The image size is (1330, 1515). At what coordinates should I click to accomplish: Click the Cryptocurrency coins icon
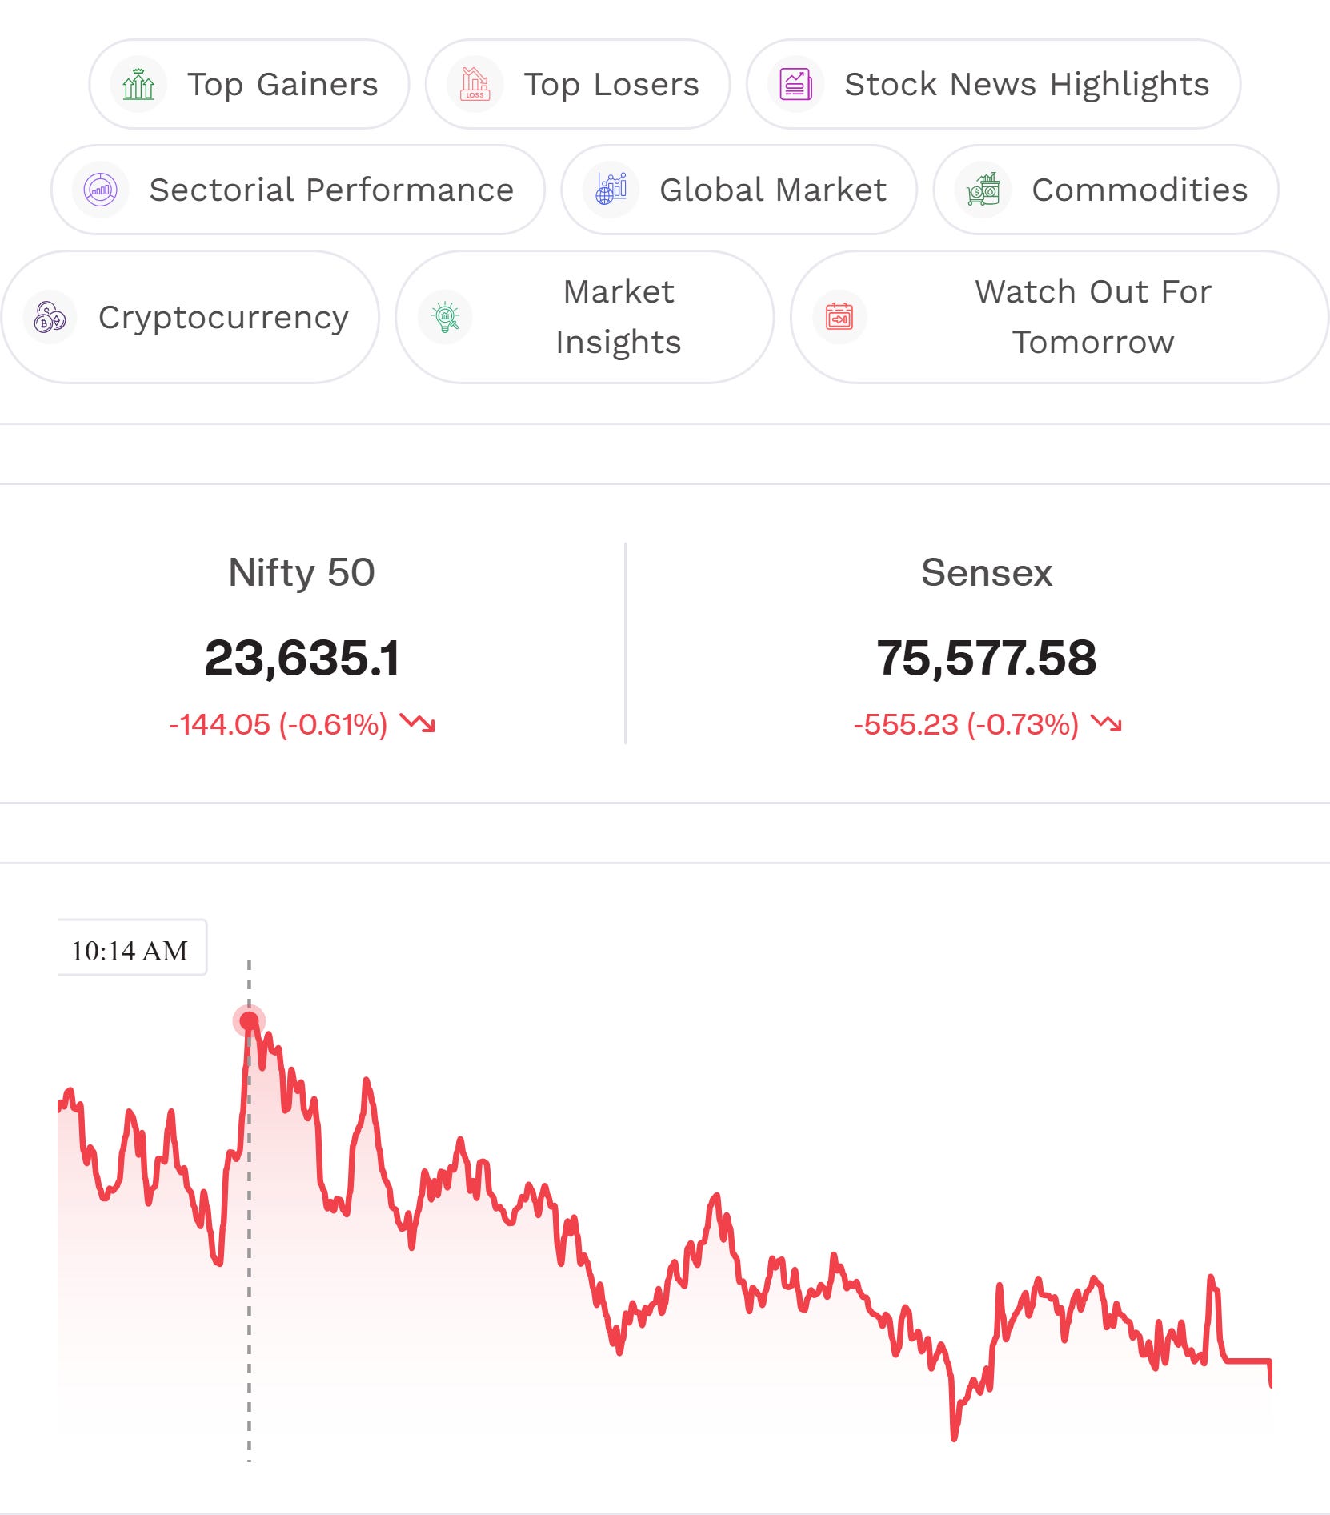click(50, 317)
